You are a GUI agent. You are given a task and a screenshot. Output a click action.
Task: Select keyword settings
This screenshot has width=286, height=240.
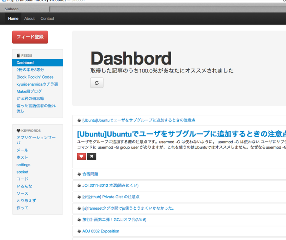[23, 165]
